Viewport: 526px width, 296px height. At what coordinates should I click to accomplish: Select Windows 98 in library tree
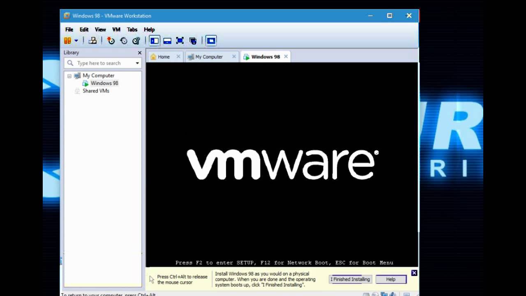click(x=104, y=83)
